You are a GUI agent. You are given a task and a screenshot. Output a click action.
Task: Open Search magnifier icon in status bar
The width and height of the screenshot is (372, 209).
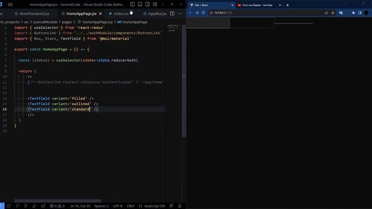click(17, 206)
